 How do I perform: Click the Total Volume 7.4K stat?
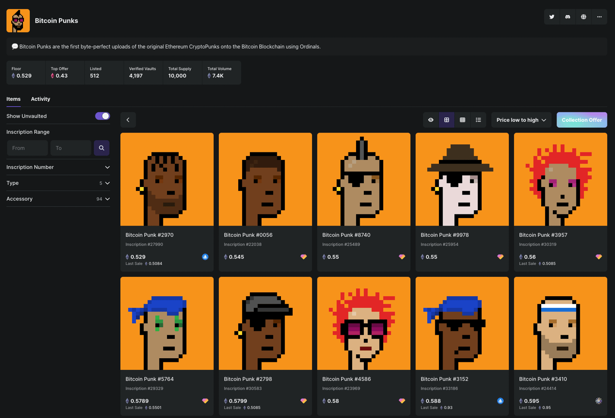tap(222, 73)
